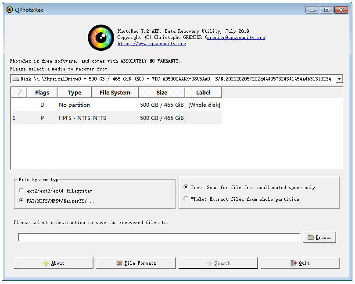Select the ext2/ext3/ext4 filesystem option
The height and width of the screenshot is (284, 355).
click(x=21, y=191)
